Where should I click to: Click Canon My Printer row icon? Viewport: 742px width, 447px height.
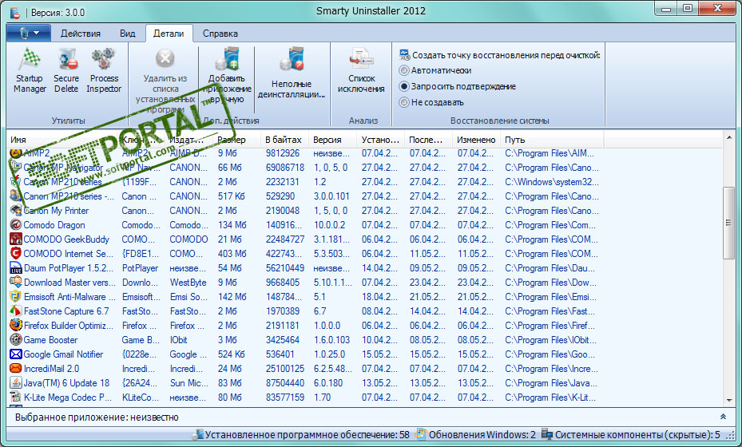tap(16, 210)
